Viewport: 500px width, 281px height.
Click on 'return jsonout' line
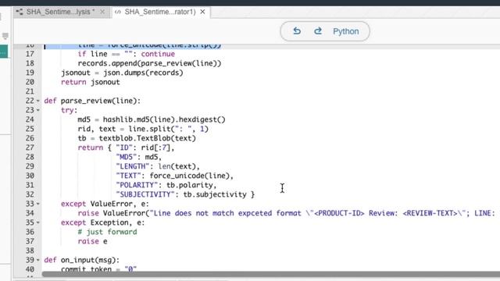point(91,82)
